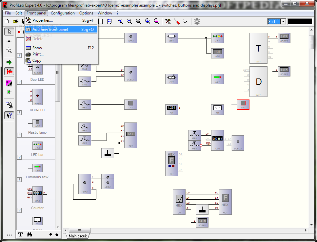The width and height of the screenshot is (317, 242).
Task: Select the TD1 TXT display block
Action: (x=130, y=135)
